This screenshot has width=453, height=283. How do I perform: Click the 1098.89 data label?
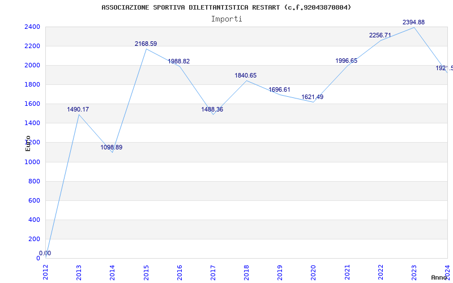[x=111, y=147]
